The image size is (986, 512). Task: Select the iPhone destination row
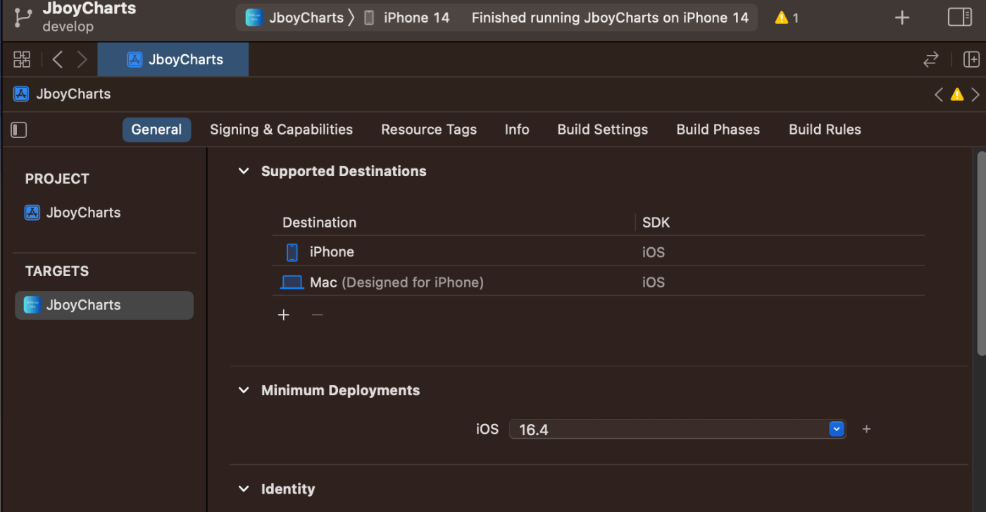pyautogui.click(x=599, y=252)
